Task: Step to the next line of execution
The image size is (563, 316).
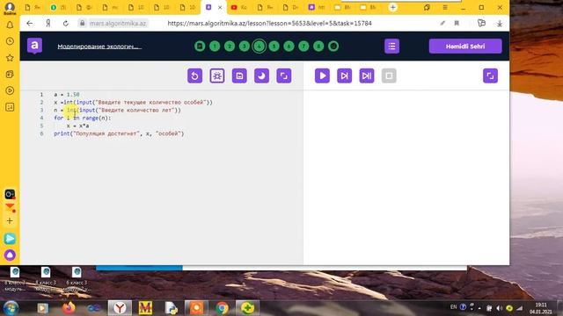Action: (x=344, y=76)
